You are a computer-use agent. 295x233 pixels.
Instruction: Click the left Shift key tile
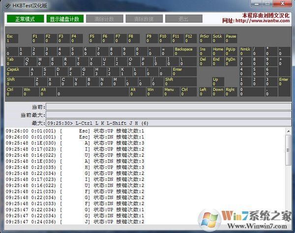tap(20, 82)
